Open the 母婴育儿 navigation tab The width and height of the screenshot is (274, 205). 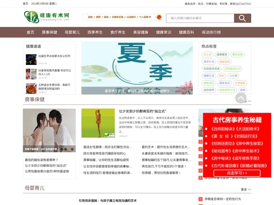point(72,32)
